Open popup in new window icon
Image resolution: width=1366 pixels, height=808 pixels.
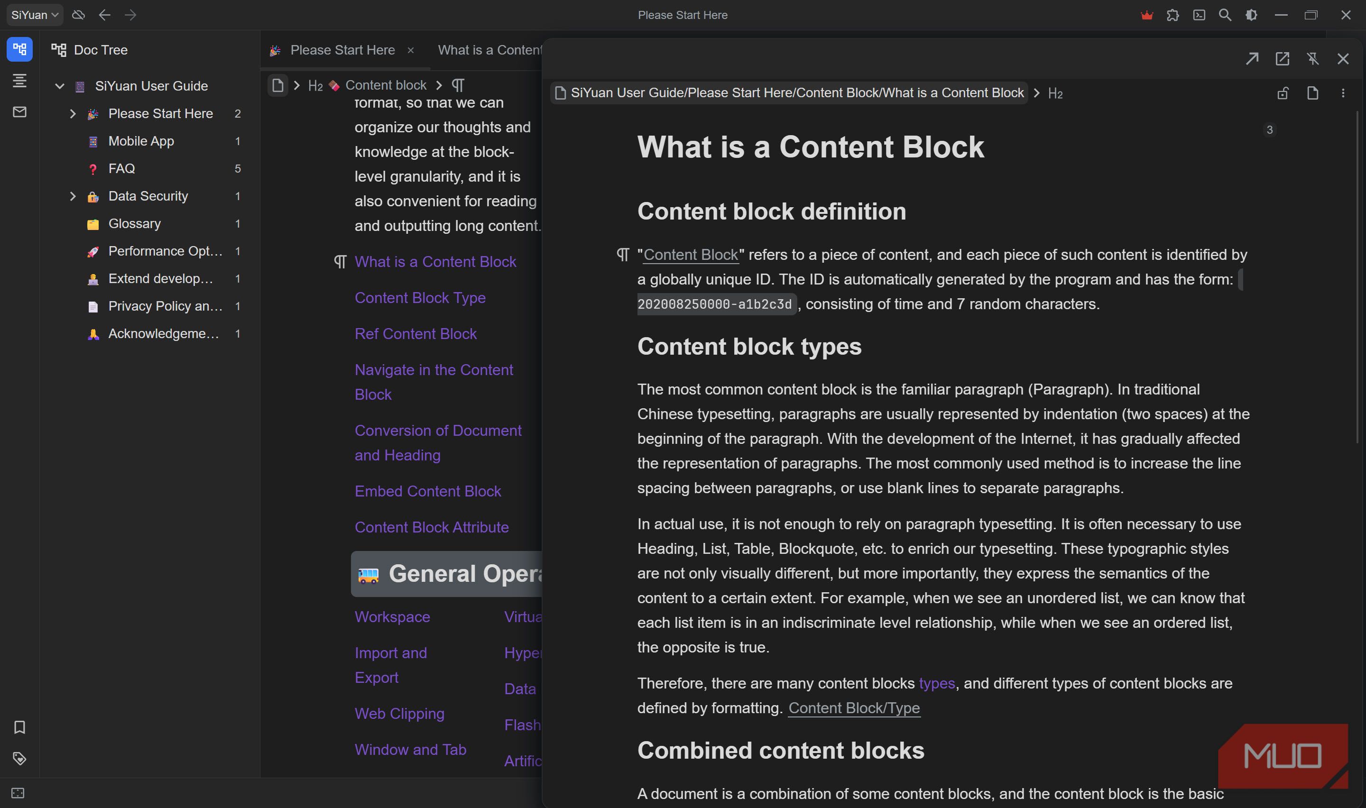(1282, 58)
